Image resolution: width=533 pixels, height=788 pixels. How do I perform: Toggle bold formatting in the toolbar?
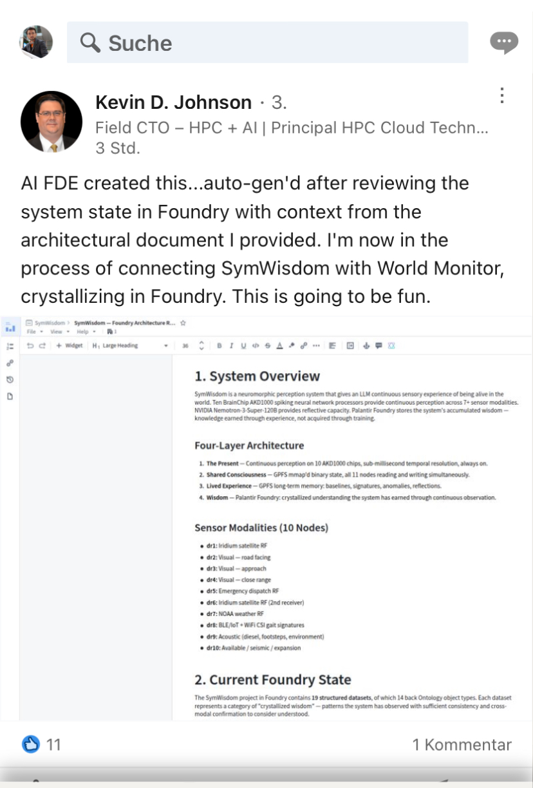[x=220, y=345]
